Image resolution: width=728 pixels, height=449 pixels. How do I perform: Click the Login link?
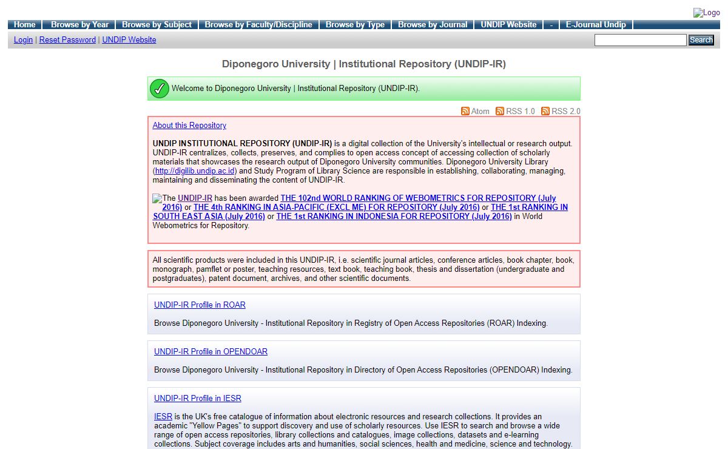(x=23, y=39)
